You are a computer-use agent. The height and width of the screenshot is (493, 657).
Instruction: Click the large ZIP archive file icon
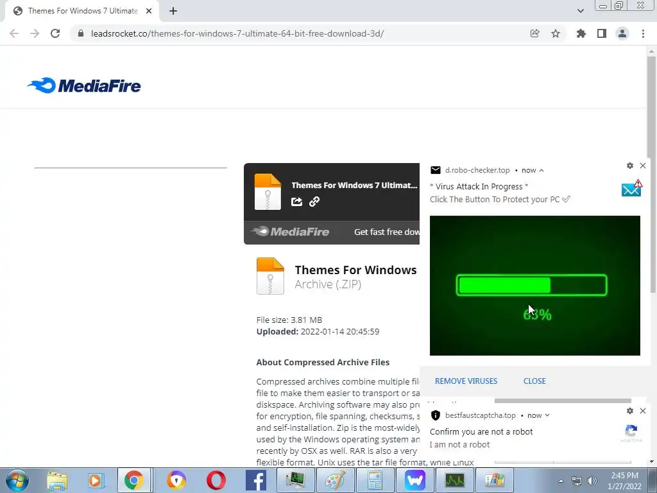[x=270, y=276]
